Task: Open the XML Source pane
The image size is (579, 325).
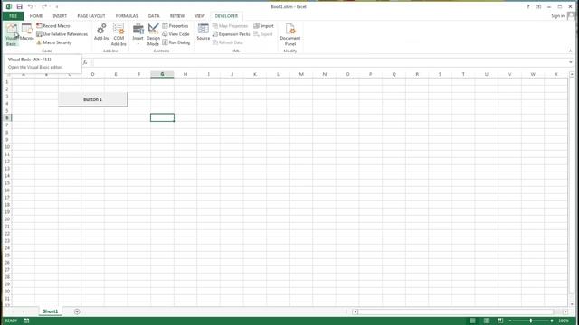Action: pos(203,32)
